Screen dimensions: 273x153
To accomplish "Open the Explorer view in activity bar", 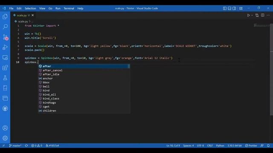I will (x=5, y=17).
